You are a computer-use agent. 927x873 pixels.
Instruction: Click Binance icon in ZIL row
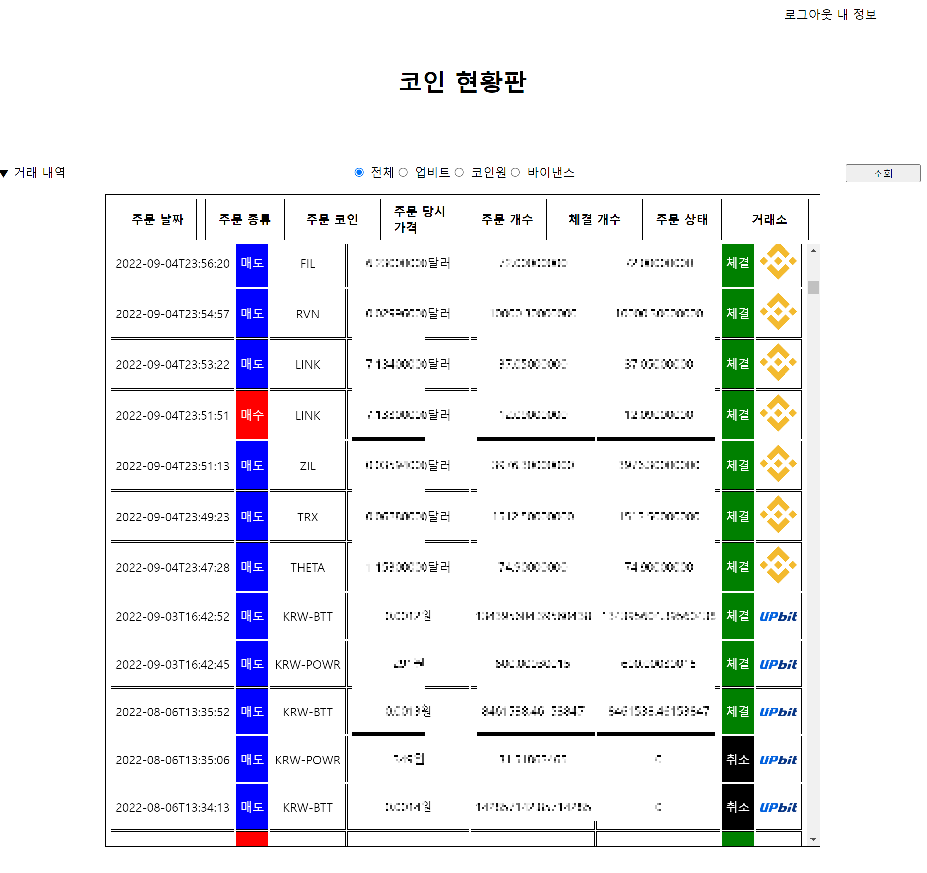tap(778, 464)
